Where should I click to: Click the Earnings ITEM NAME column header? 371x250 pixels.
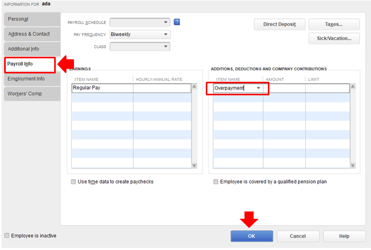pyautogui.click(x=86, y=80)
